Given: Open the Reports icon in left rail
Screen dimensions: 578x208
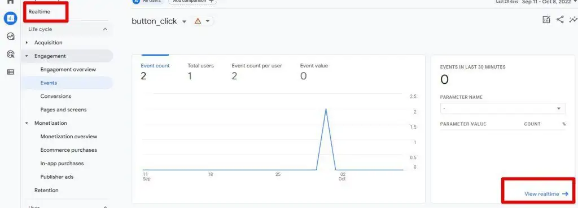Looking at the screenshot, I should pos(10,18).
